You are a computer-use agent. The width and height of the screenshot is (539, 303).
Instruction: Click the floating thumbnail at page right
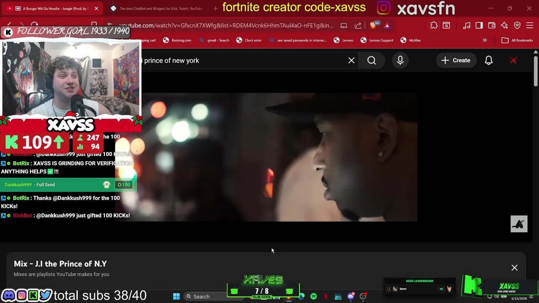point(519,224)
